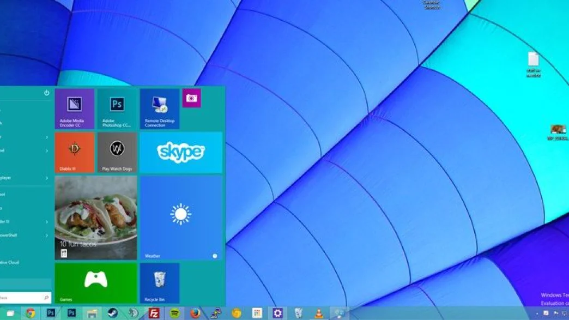Open the Photoshop taskbar icon next to Chrome
The image size is (569, 320).
51,313
